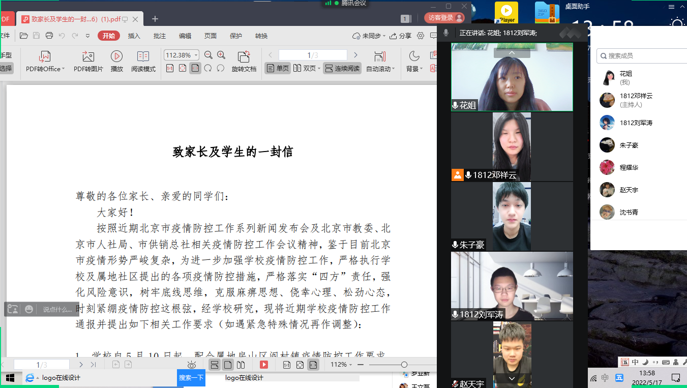Toggle 单页 single page view

(278, 68)
